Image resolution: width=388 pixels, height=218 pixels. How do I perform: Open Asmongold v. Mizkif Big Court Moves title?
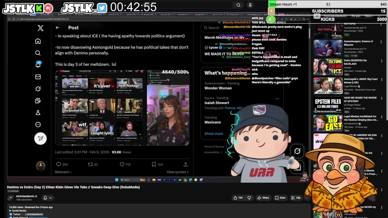360,81
